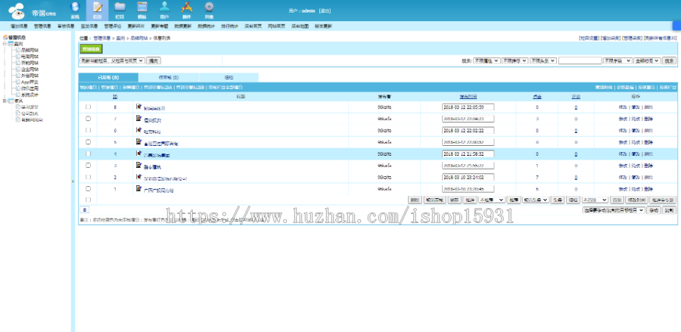Click the 提交 button beside the refresh dropdown
Image resolution: width=681 pixels, height=332 pixels.
point(154,61)
